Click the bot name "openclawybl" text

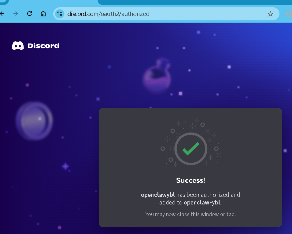point(158,195)
